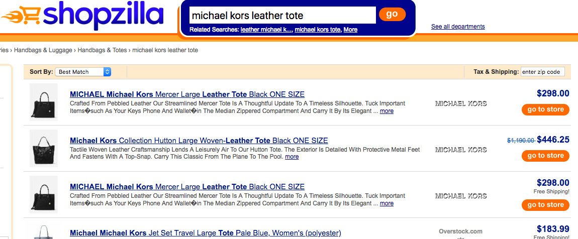578x239 pixels.
Task: Click the Michael Kors logo beside the Hutton tote
Action: 460,150
